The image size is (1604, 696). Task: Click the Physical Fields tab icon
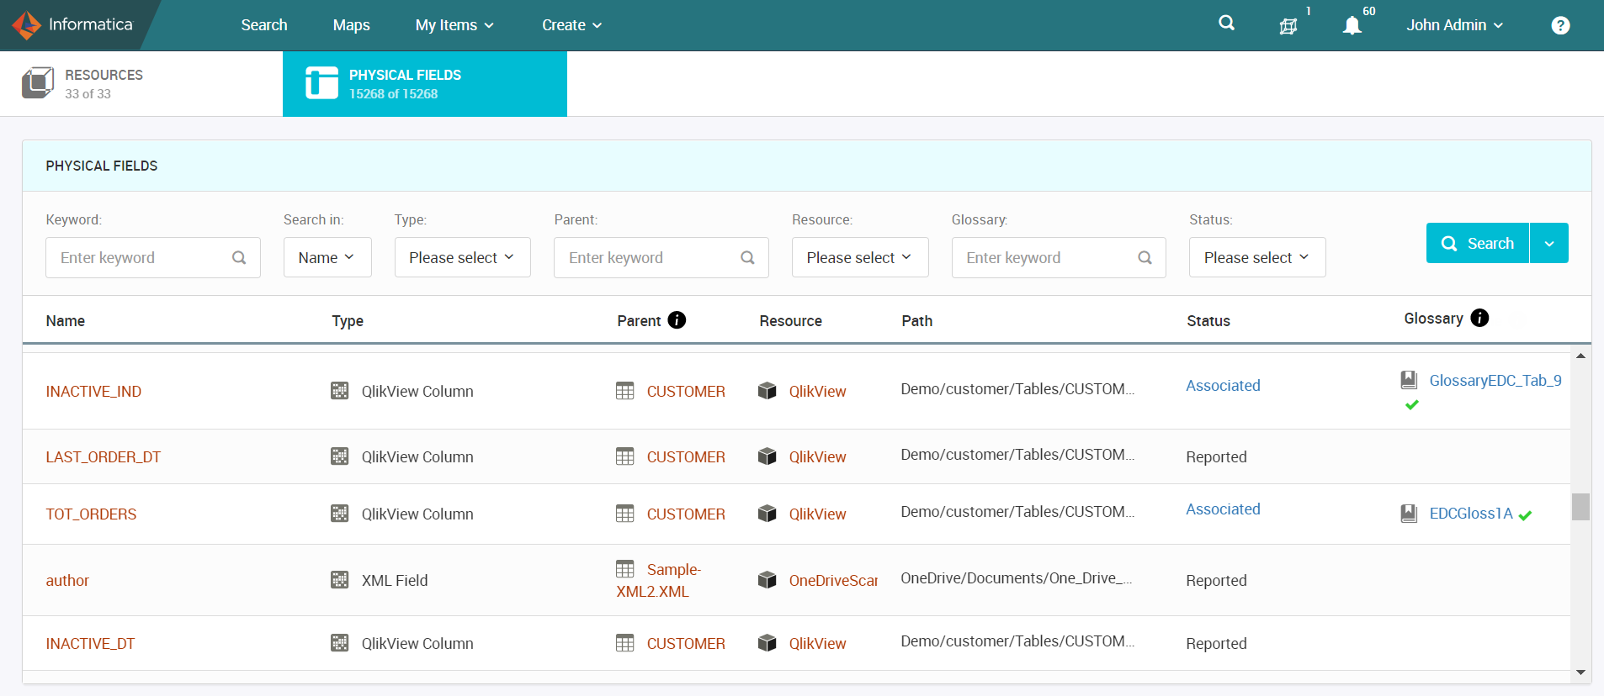321,83
